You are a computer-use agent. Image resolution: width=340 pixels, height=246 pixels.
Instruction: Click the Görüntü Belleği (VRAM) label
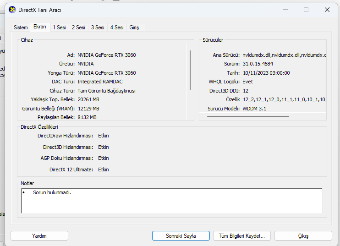click(49, 109)
